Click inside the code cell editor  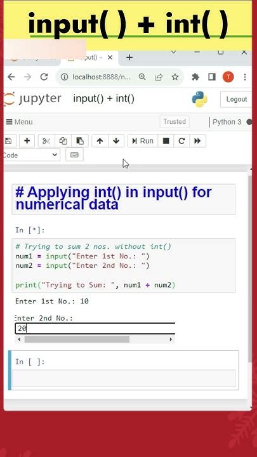[124, 265]
